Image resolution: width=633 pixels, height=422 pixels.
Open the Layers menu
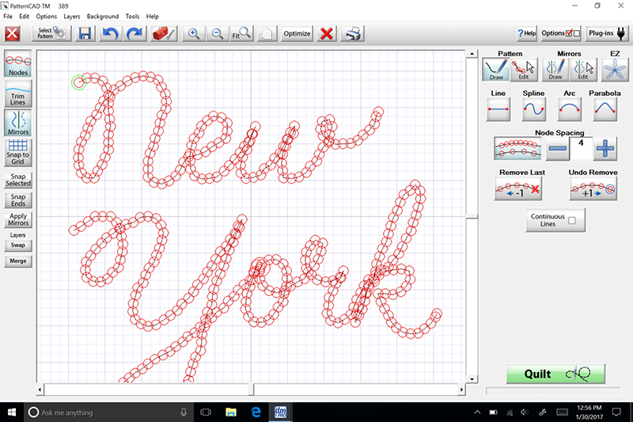[x=71, y=16]
